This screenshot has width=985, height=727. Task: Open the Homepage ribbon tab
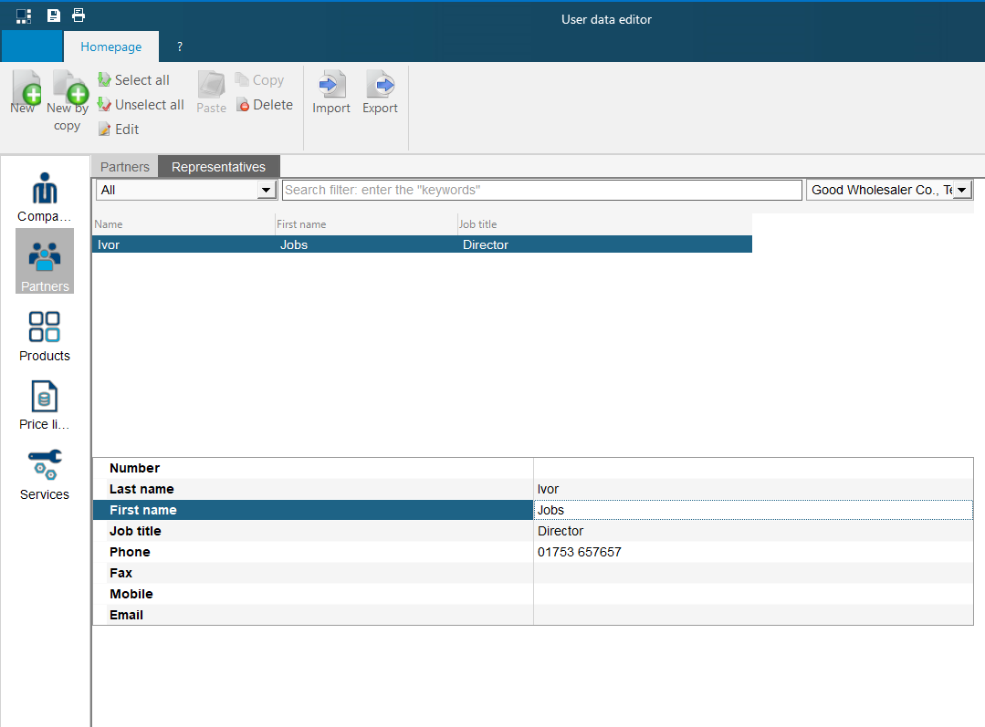click(x=110, y=46)
